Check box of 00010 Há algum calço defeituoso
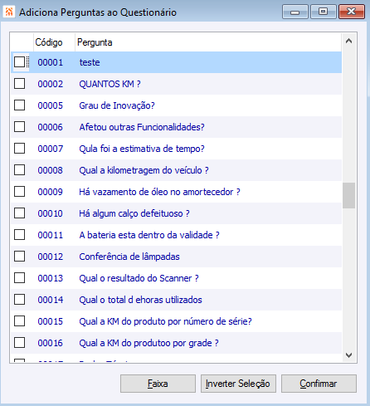This screenshot has width=370, height=406. point(19,213)
